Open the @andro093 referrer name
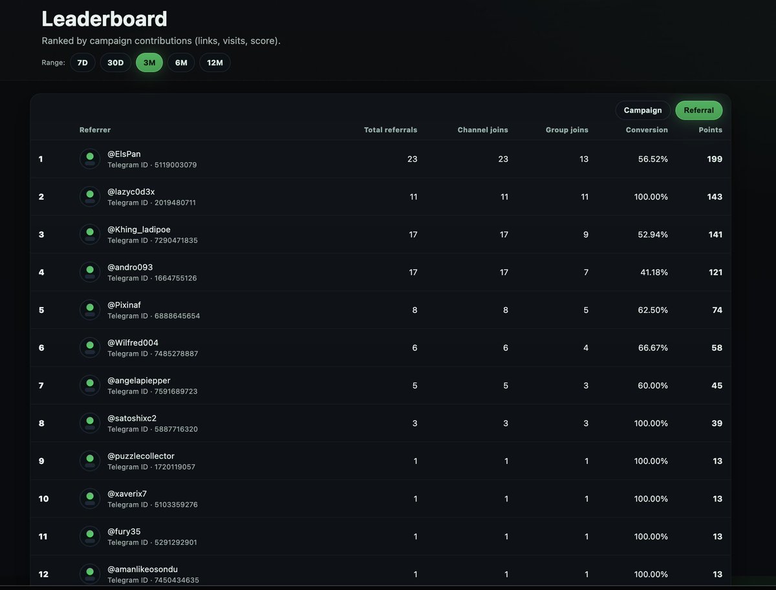This screenshot has width=776, height=590. (x=130, y=267)
